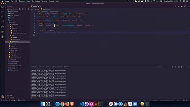Open the Manage gear at activity bar bottom
This screenshot has height=107, width=190.
pyautogui.click(x=2, y=97)
